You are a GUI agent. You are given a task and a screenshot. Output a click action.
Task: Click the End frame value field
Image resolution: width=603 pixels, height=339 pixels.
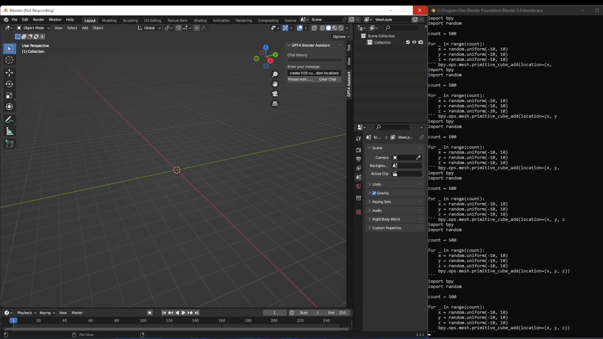337,313
